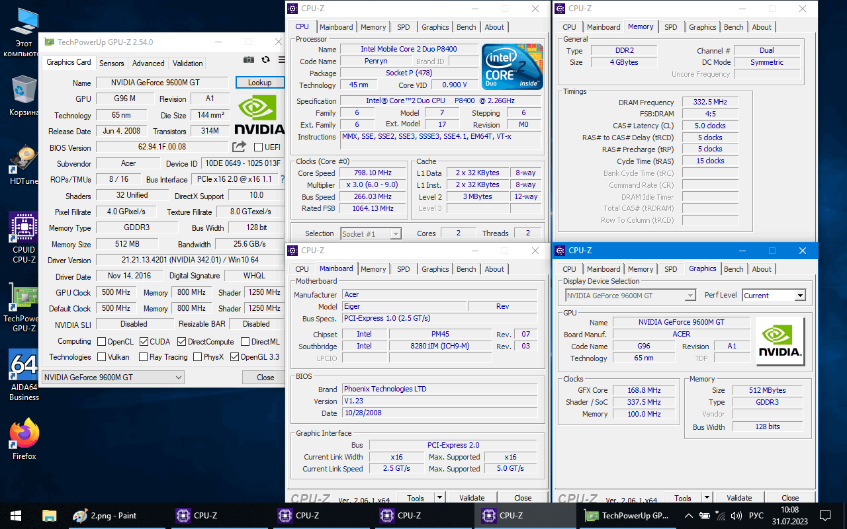Click the question mark next to Bus Interface
This screenshot has height=529, width=847.
pyautogui.click(x=283, y=179)
